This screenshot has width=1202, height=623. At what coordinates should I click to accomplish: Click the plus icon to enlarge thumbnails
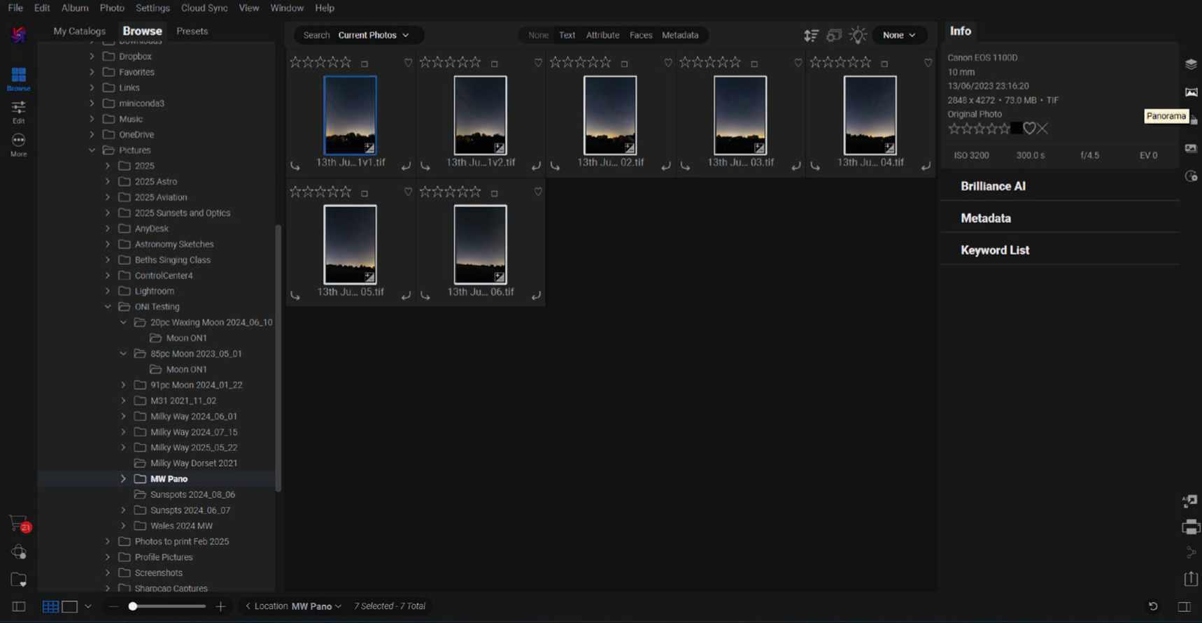click(220, 606)
